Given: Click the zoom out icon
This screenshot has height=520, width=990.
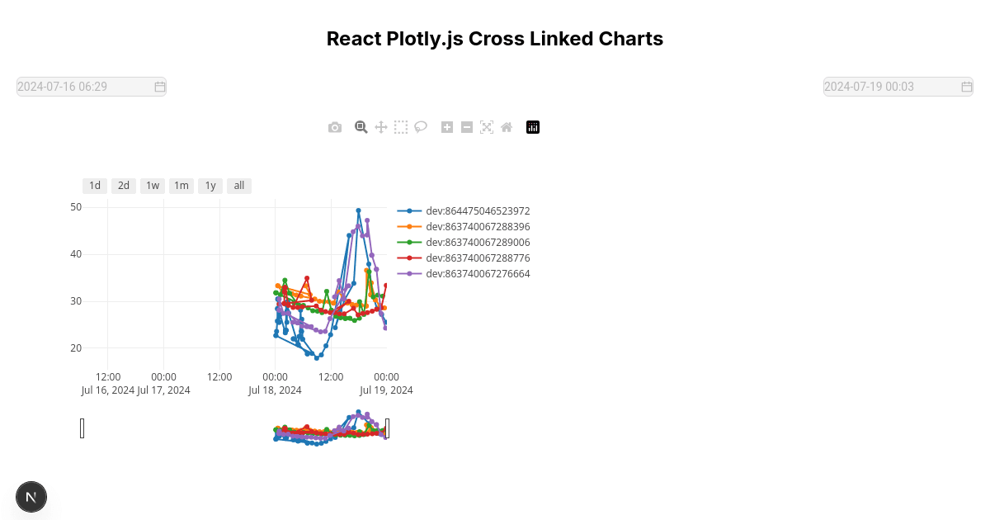Looking at the screenshot, I should point(467,127).
